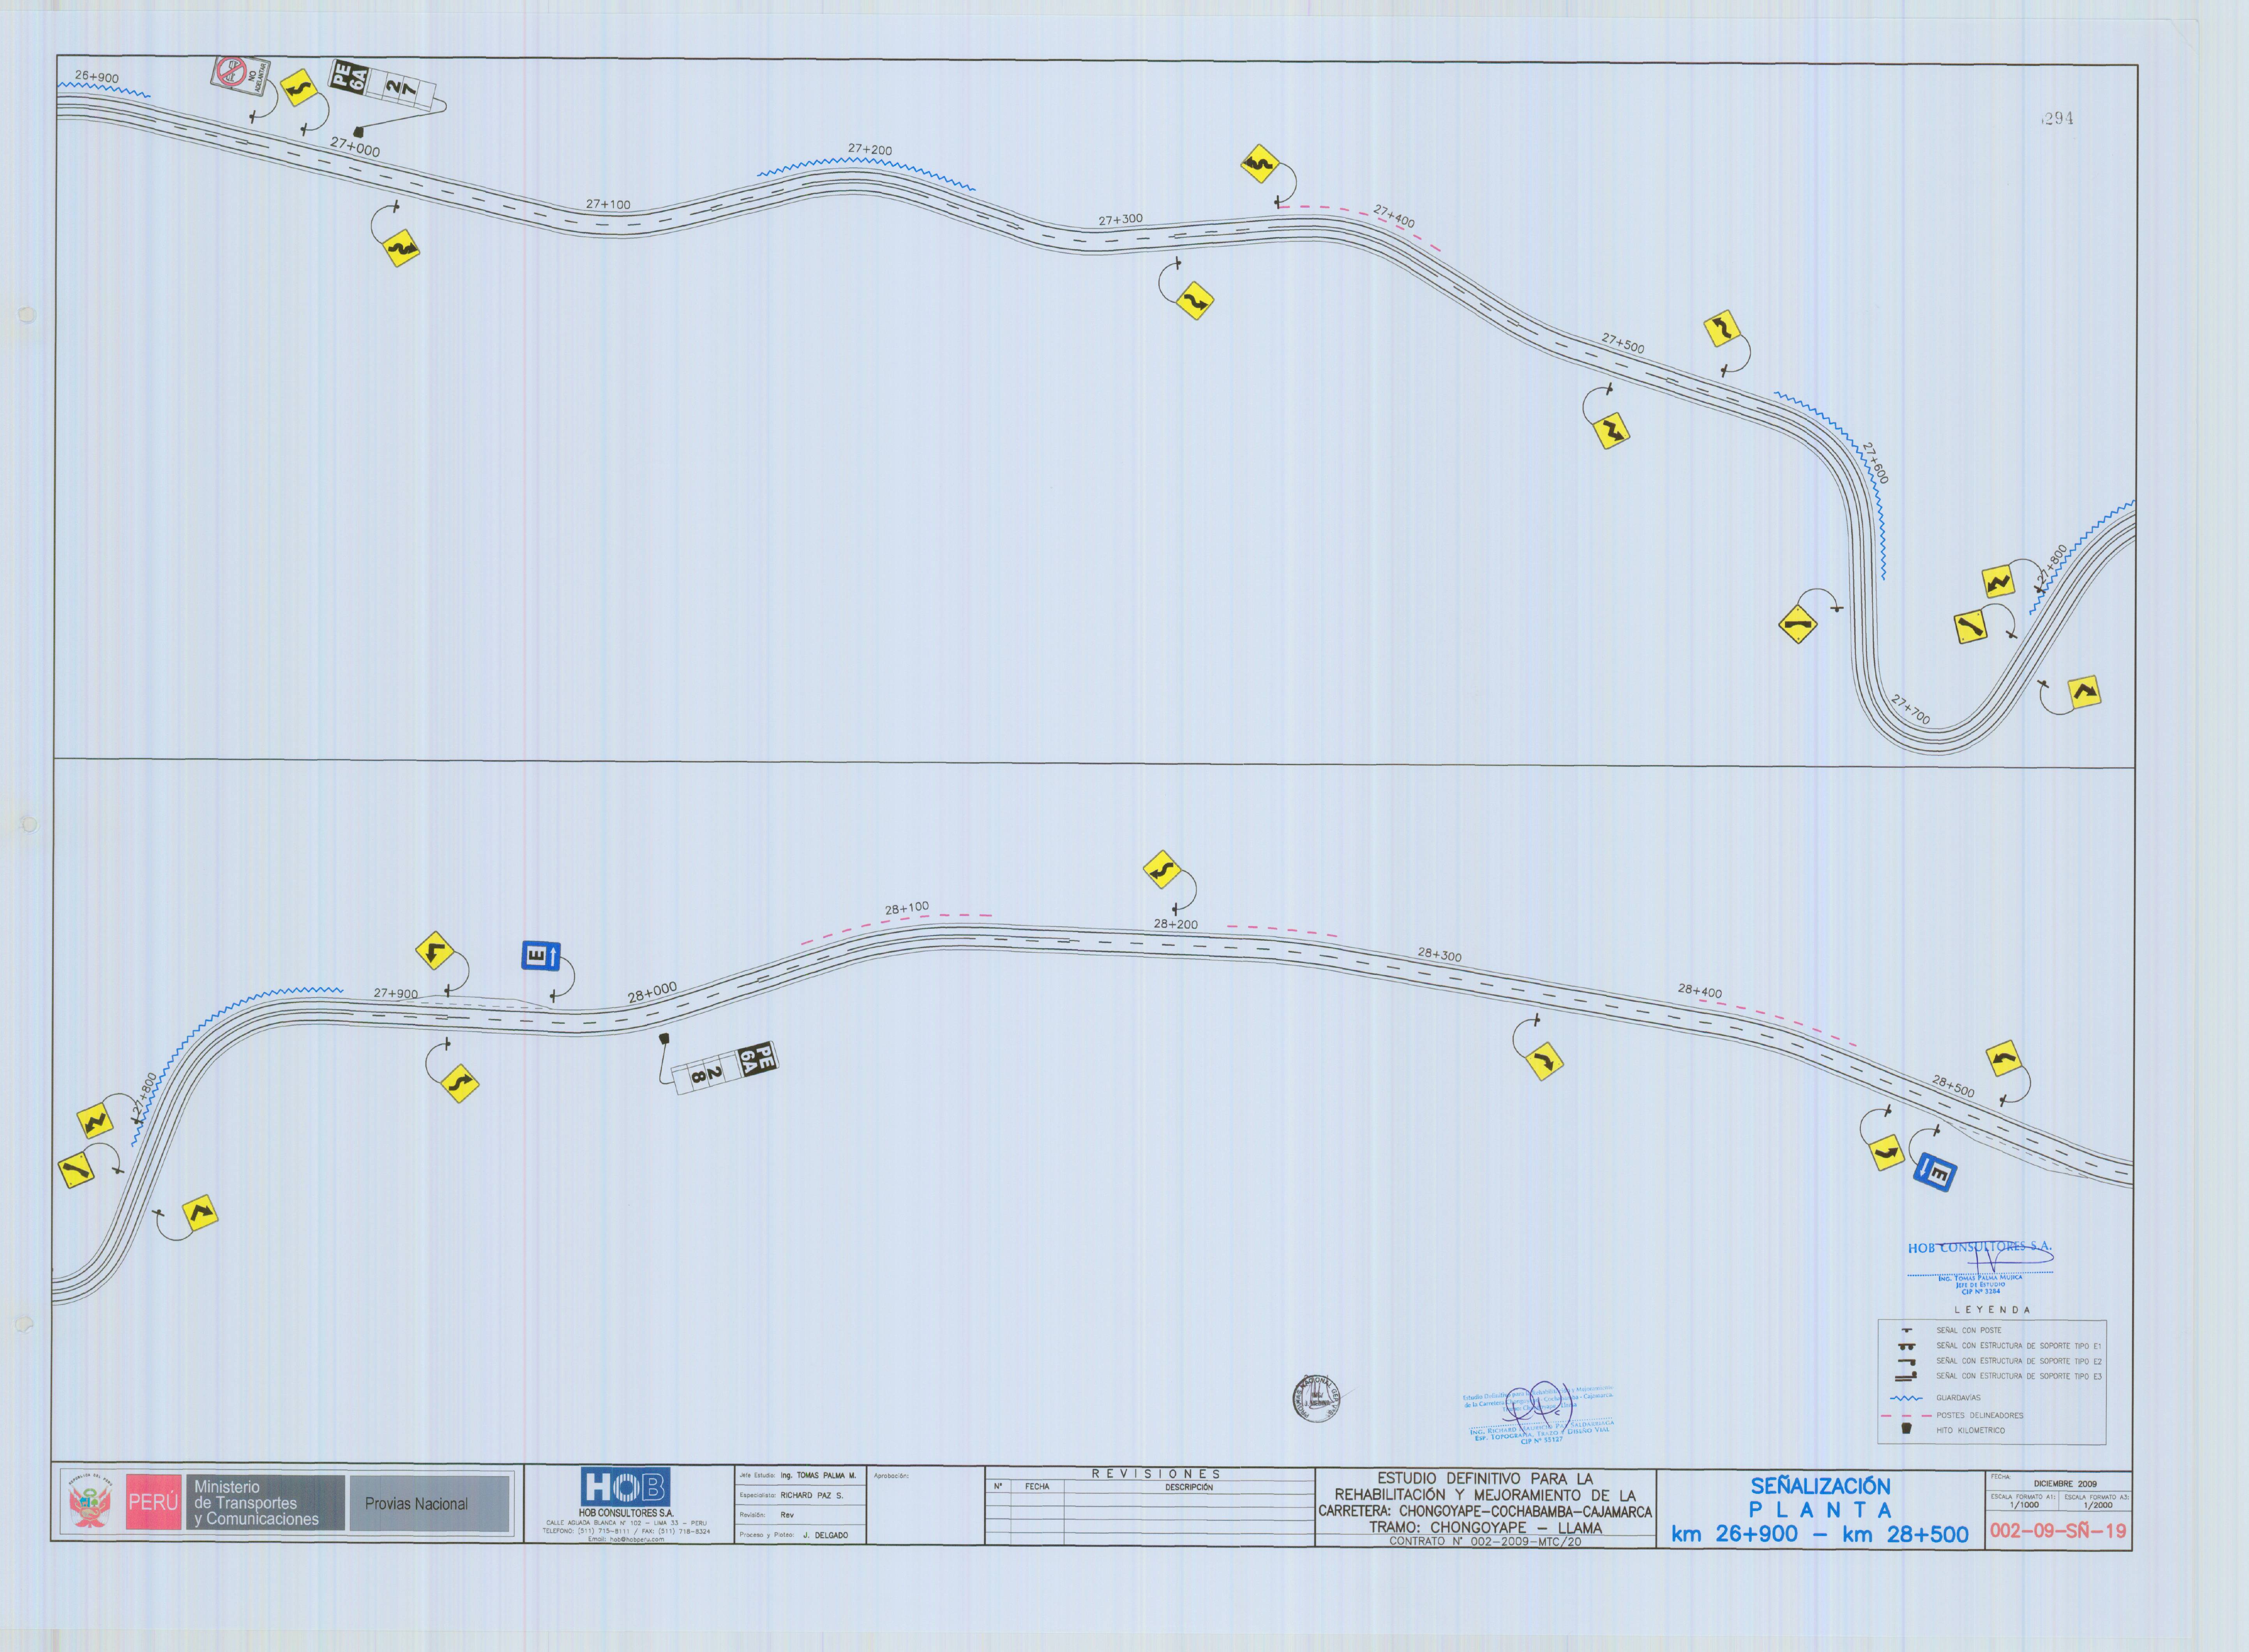Select the 1/2000 scale value
The height and width of the screenshot is (1652, 2249).
(2097, 1505)
